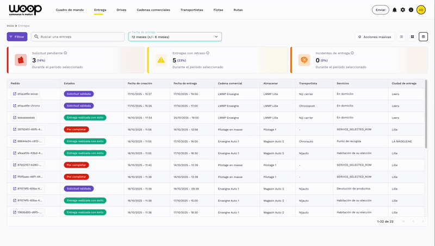
Task: Open the AD user avatar menu
Action: (x=421, y=10)
